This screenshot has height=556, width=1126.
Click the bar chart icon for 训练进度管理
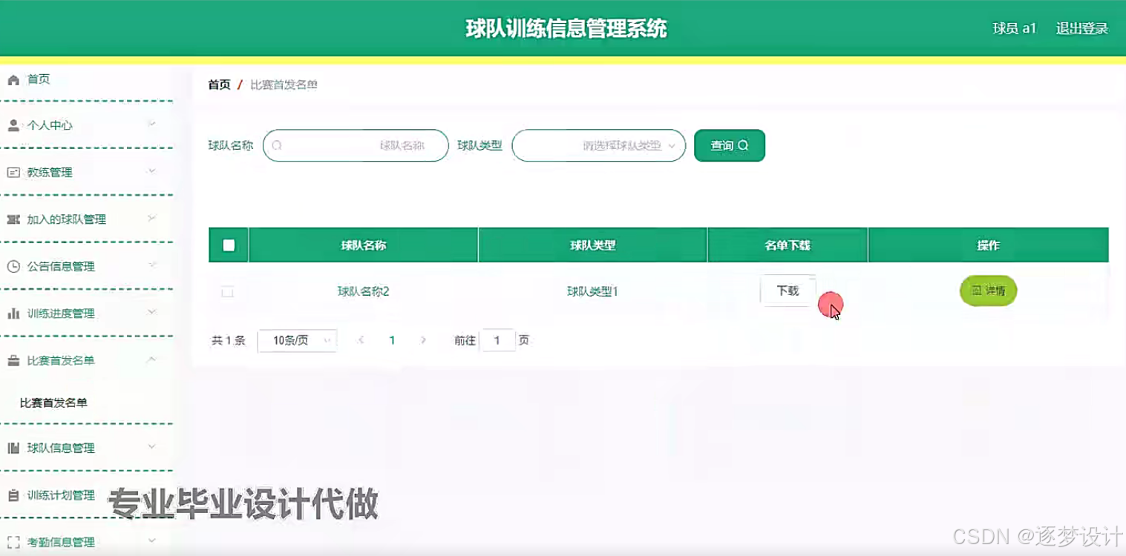[11, 313]
